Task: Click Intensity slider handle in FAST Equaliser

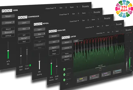Action: point(51,63)
